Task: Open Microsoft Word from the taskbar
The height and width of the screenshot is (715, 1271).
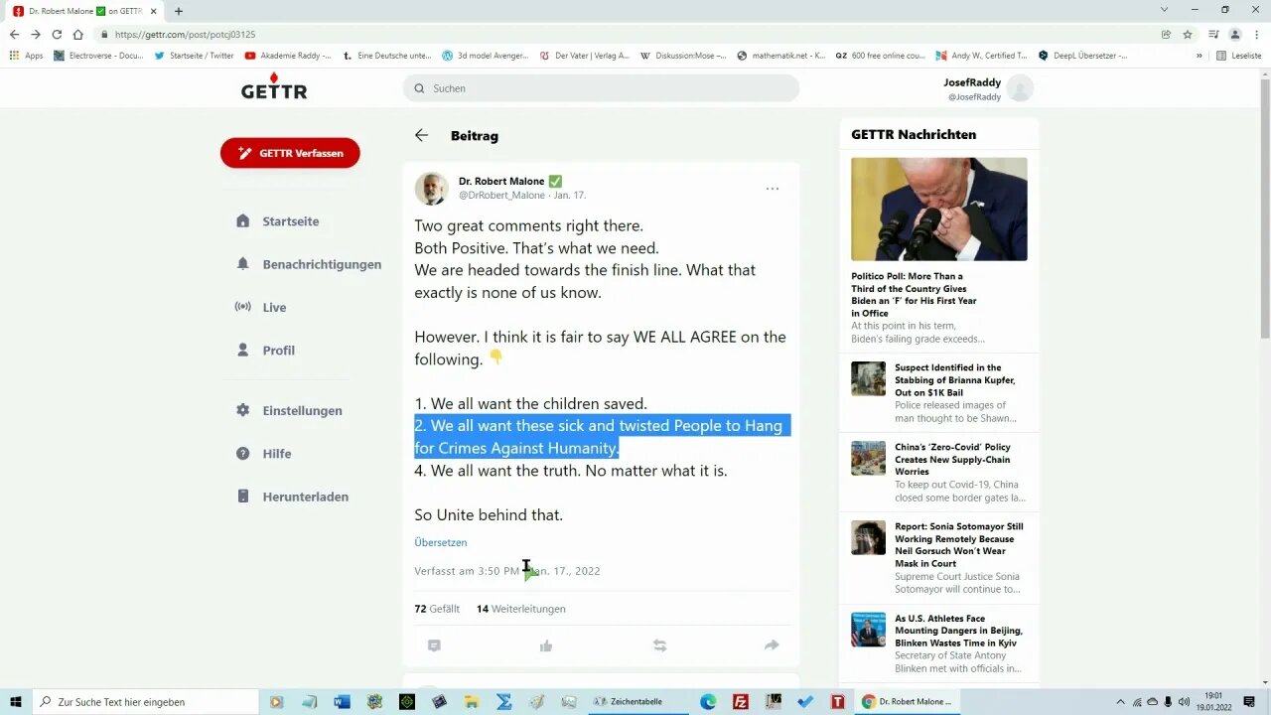Action: click(x=343, y=702)
